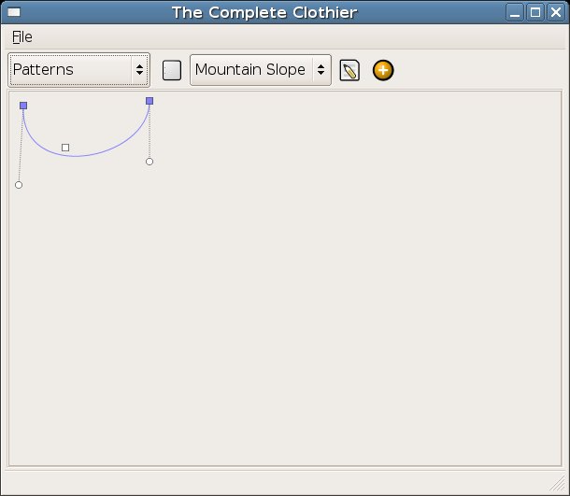The width and height of the screenshot is (570, 496).
Task: Minimize The Complete Clothier window
Action: click(515, 12)
